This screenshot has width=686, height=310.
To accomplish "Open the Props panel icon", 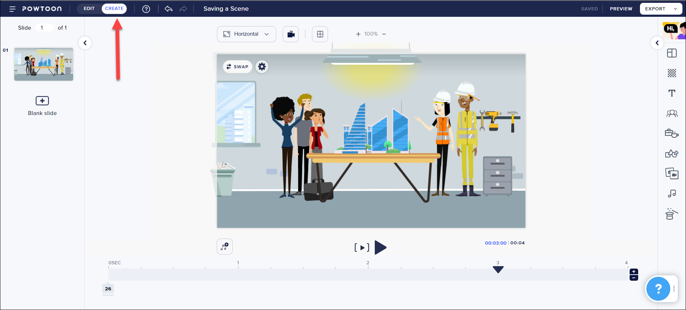I will pyautogui.click(x=672, y=133).
